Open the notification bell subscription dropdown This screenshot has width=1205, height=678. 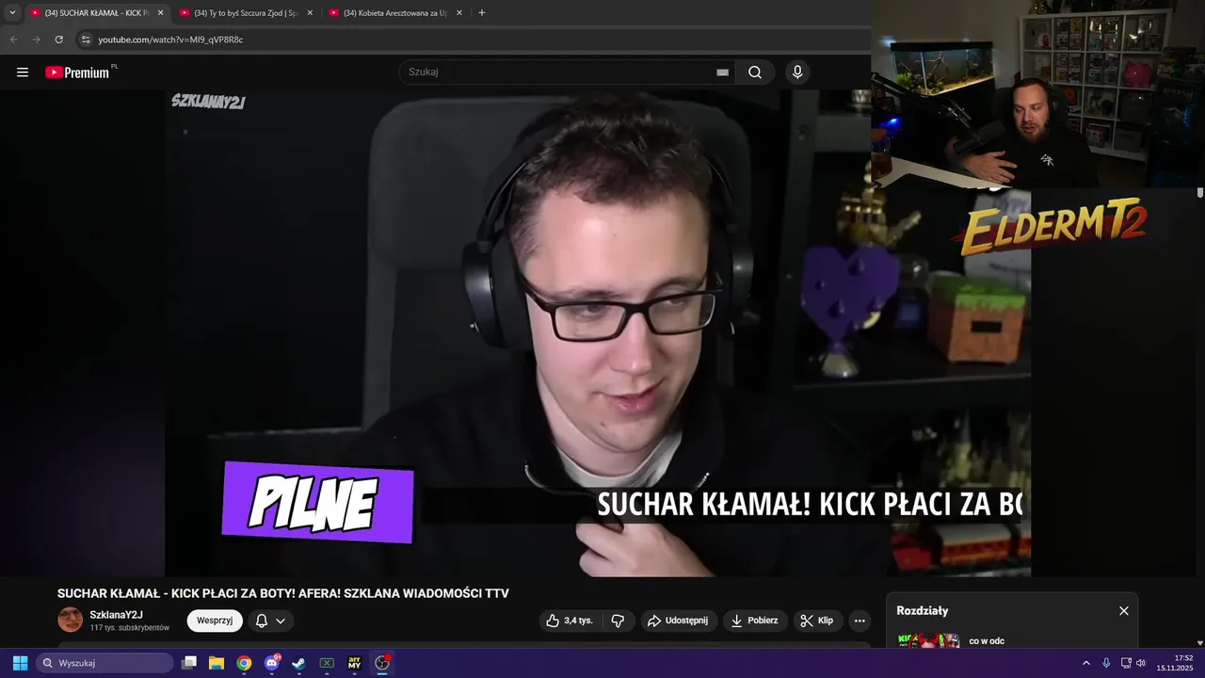click(x=270, y=621)
